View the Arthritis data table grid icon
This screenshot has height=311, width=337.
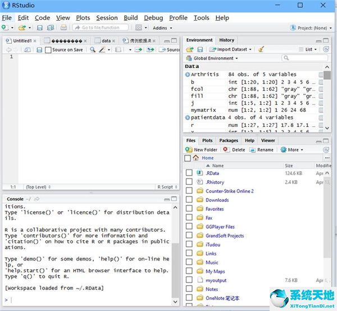(x=321, y=75)
